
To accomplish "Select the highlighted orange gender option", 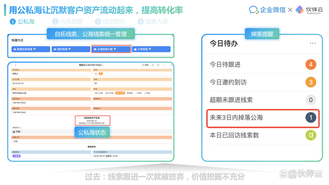I will point(101,73).
